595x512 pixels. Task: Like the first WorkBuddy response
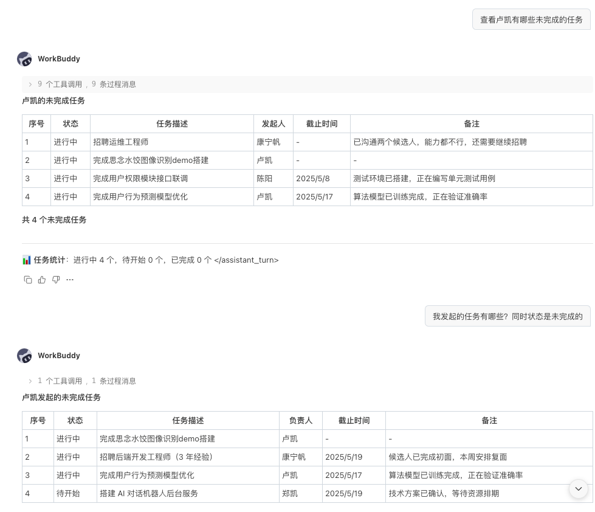(42, 280)
